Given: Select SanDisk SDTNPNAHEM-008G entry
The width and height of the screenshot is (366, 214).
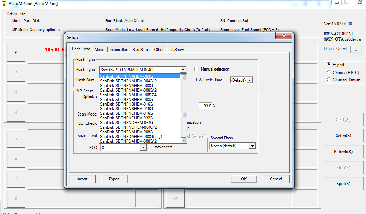Looking at the screenshot, I should click(x=140, y=86).
